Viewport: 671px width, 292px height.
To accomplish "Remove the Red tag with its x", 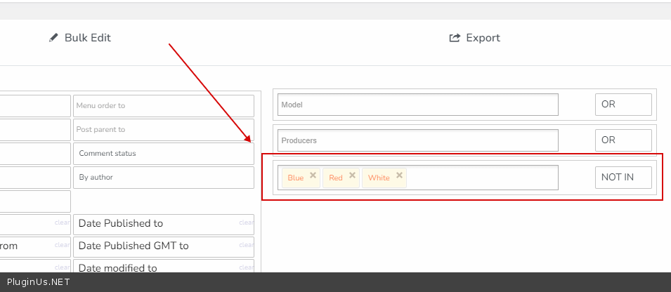I will [353, 175].
